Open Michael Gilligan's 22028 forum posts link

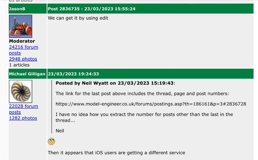pyautogui.click(x=23, y=109)
